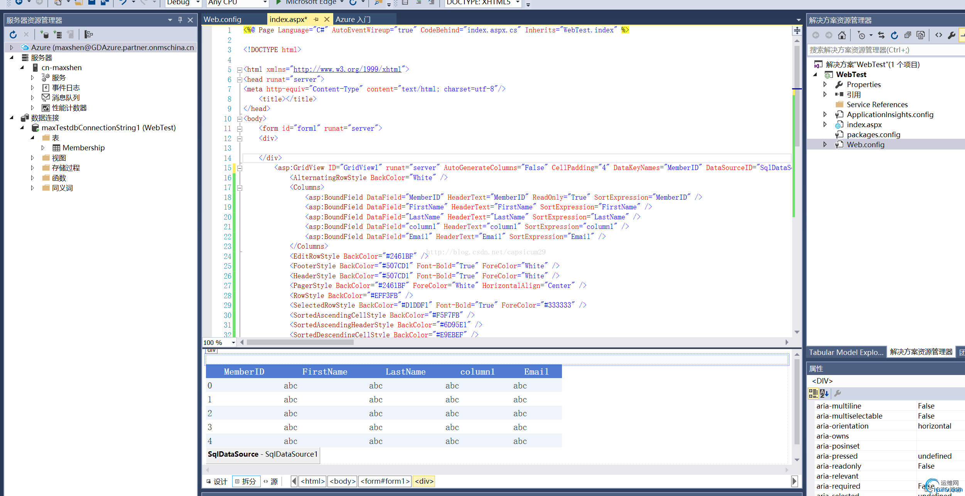
Task: Switch editor to 设计 (Design) view
Action: tap(217, 481)
